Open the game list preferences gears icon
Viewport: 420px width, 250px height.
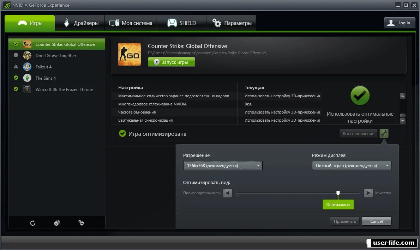click(81, 223)
